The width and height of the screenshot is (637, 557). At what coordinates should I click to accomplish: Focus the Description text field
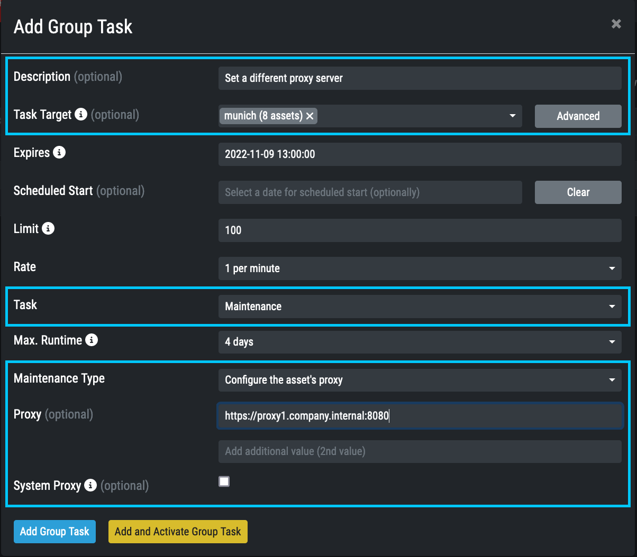click(x=420, y=78)
